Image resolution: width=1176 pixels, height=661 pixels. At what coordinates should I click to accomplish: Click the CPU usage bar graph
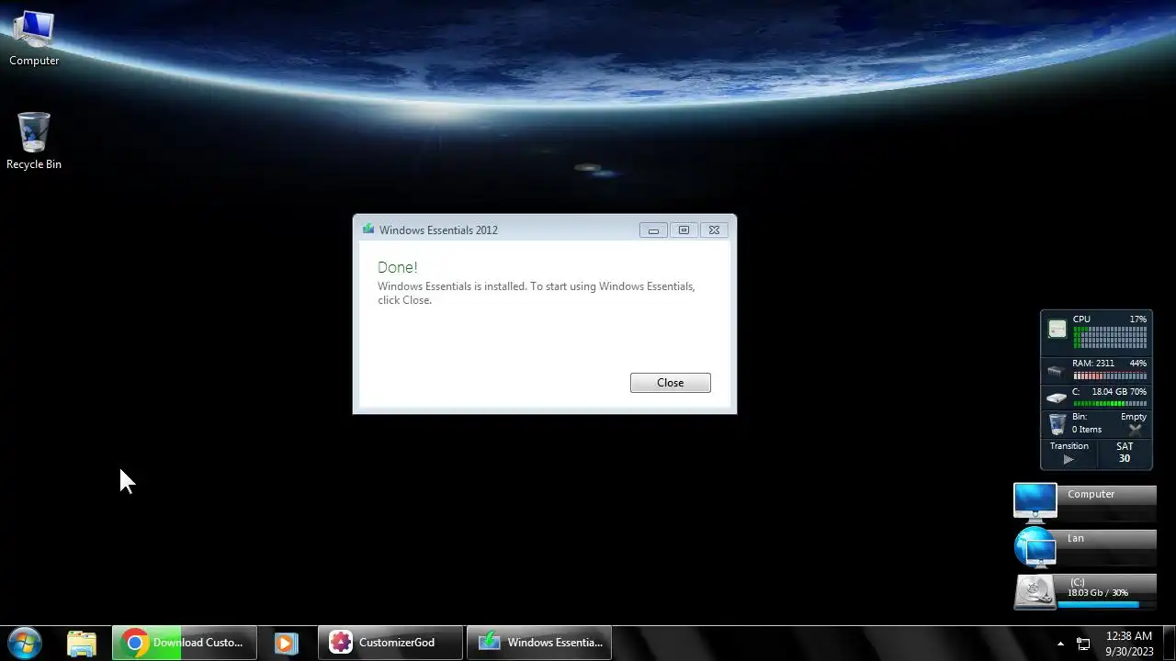[x=1110, y=337]
